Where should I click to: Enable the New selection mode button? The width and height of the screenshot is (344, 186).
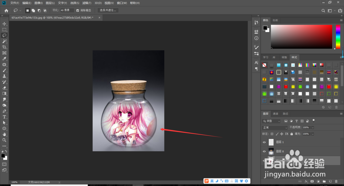pos(28,10)
